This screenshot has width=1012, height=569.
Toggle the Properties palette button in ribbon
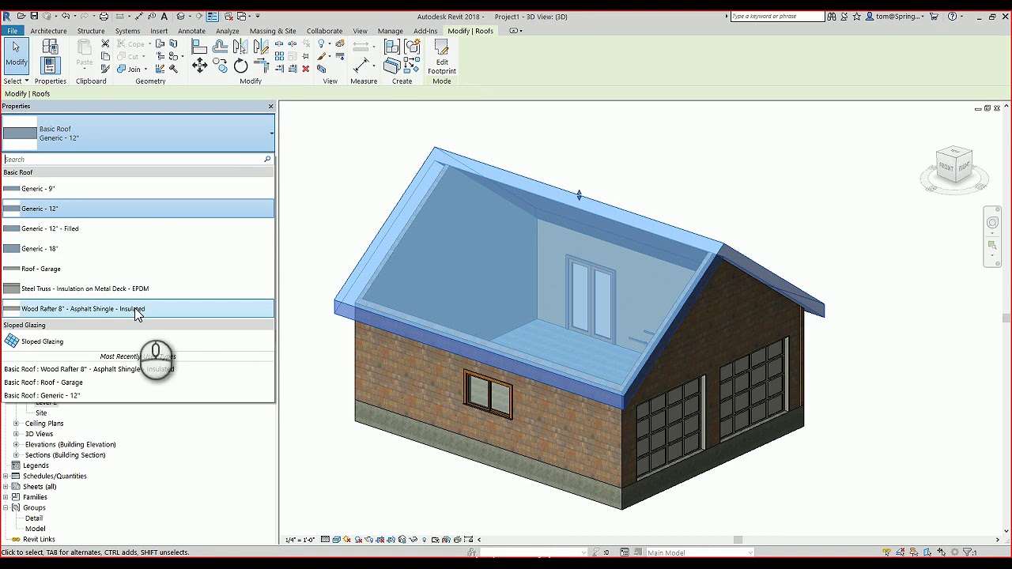[x=50, y=66]
